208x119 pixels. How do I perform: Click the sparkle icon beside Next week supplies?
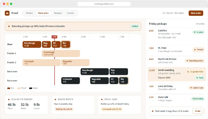[153, 111]
